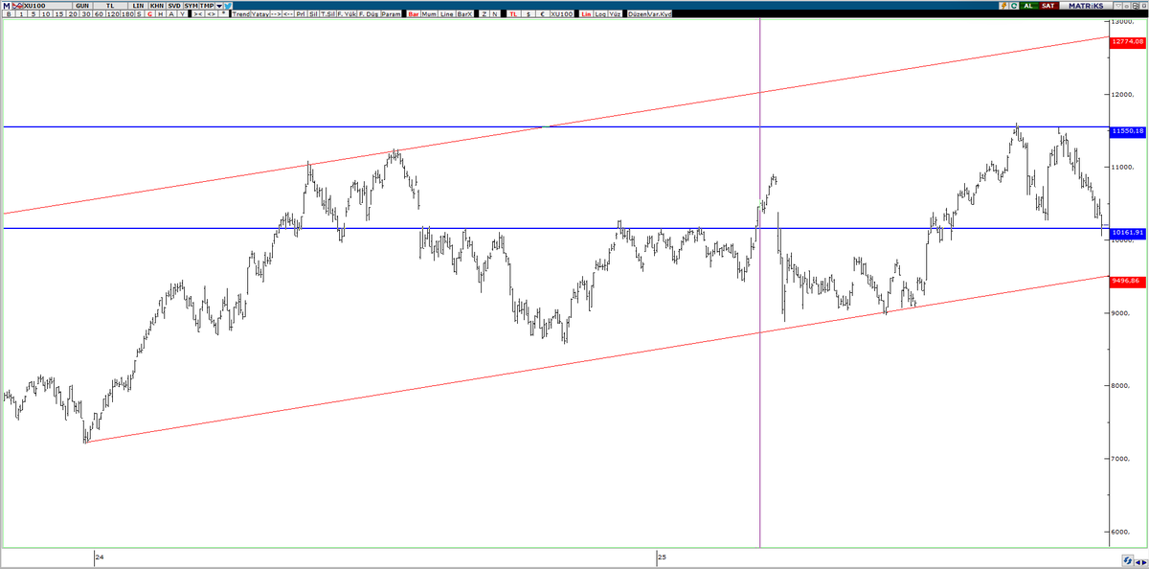Click the green refresh C icon
1149x569 pixels.
[x=1013, y=6]
